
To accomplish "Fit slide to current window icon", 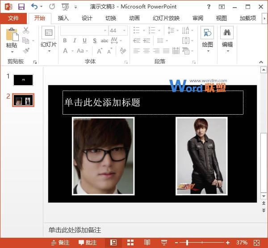I will (x=257, y=243).
